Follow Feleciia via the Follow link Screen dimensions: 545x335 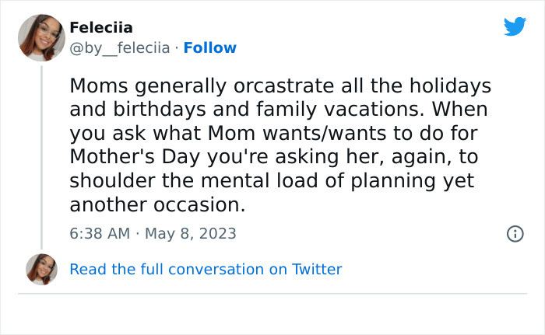[x=209, y=48]
